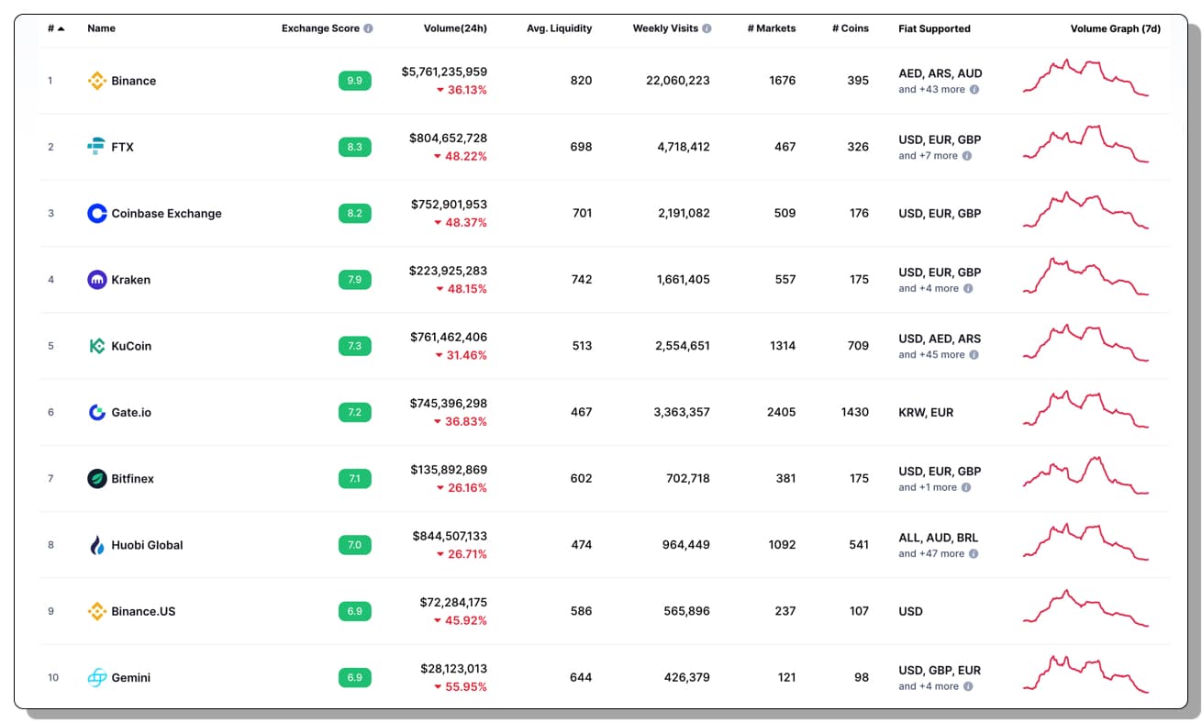Click the Huobi Global logo icon
The height and width of the screenshot is (723, 1202).
(x=96, y=545)
